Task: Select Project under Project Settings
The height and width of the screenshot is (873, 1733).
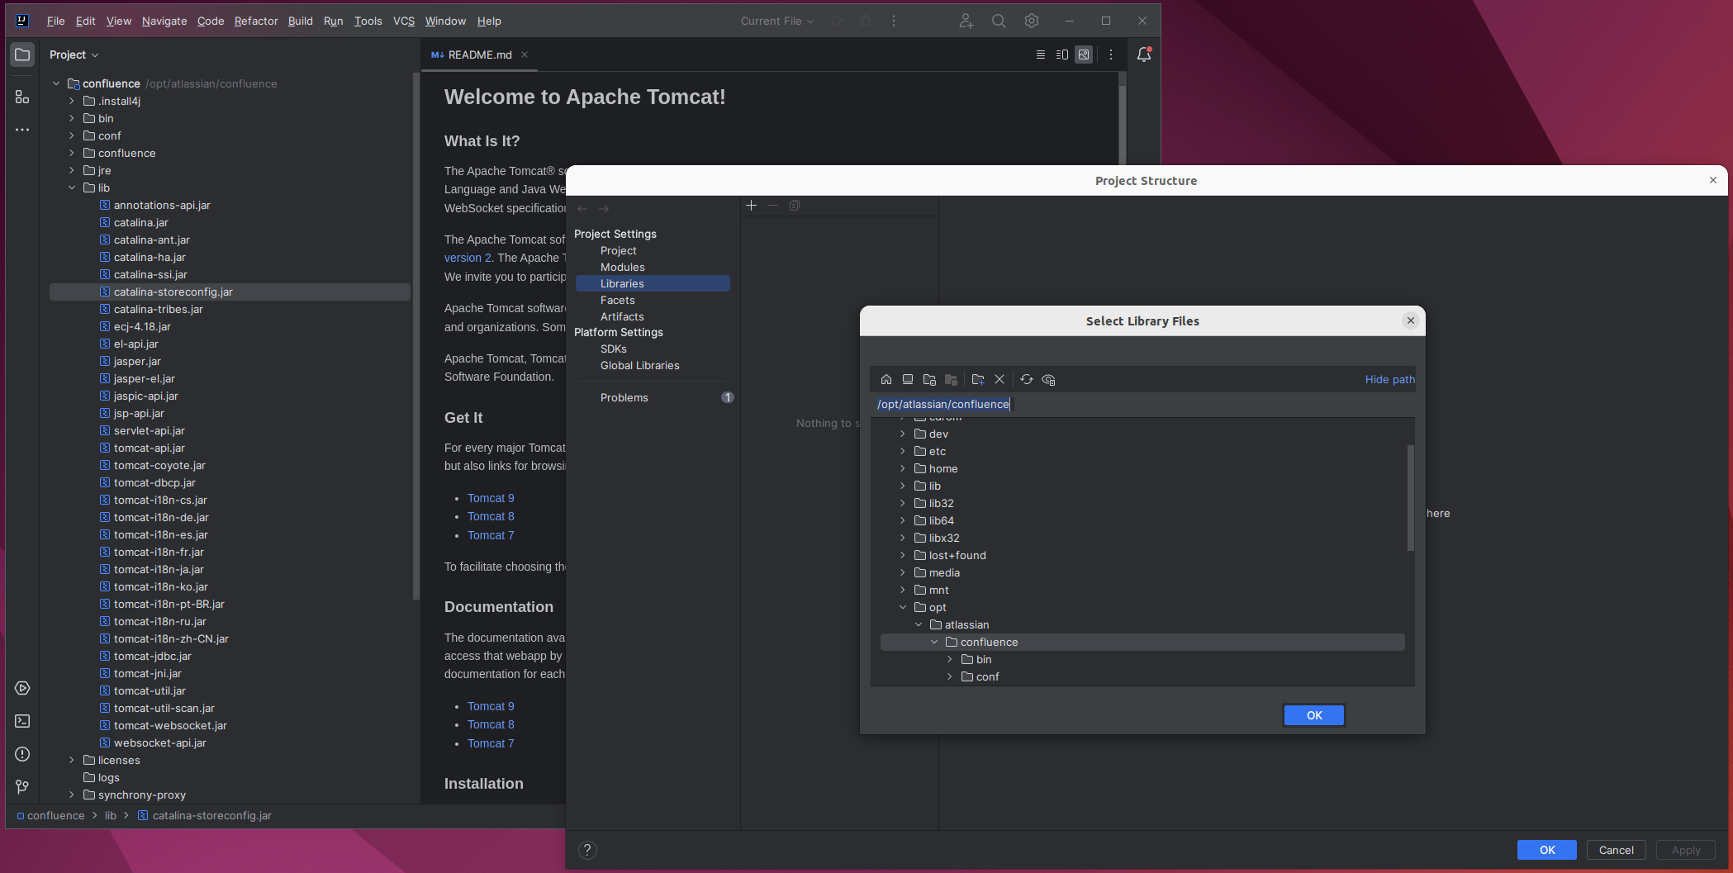Action: [x=619, y=250]
